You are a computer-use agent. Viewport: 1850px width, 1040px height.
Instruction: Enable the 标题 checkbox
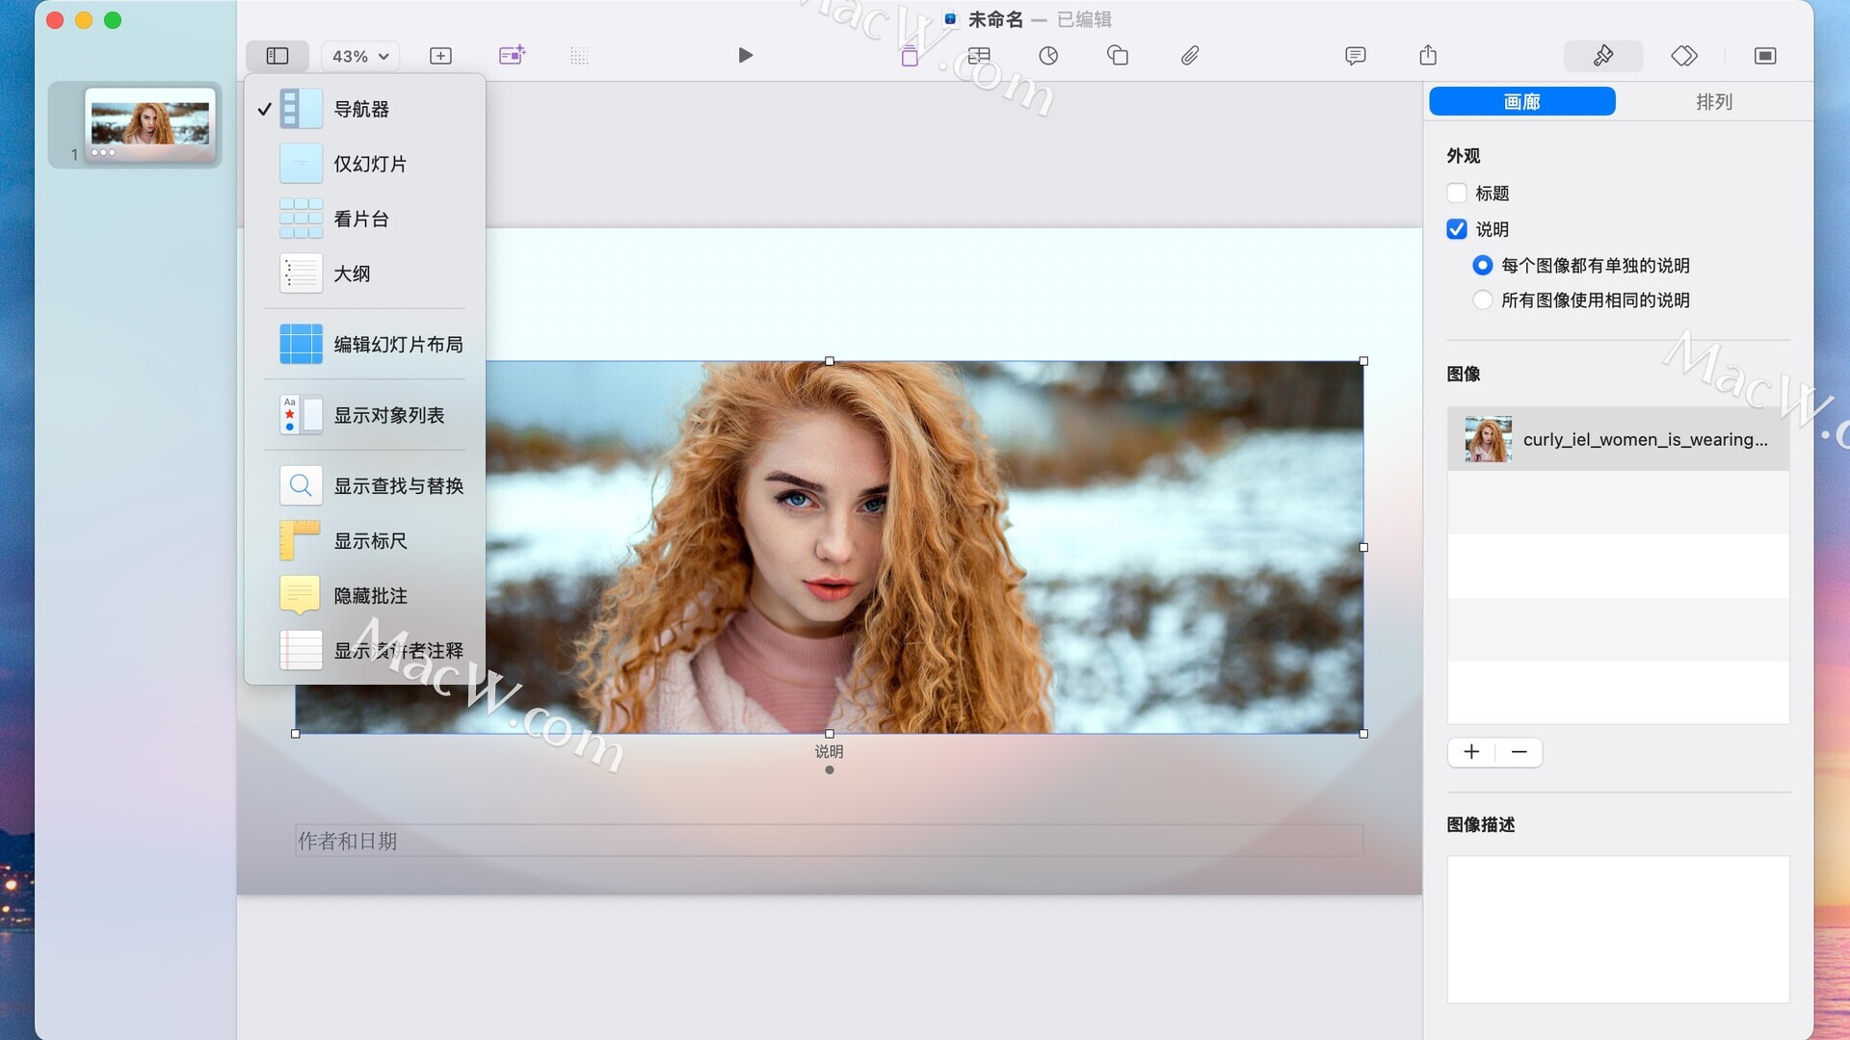(x=1457, y=194)
